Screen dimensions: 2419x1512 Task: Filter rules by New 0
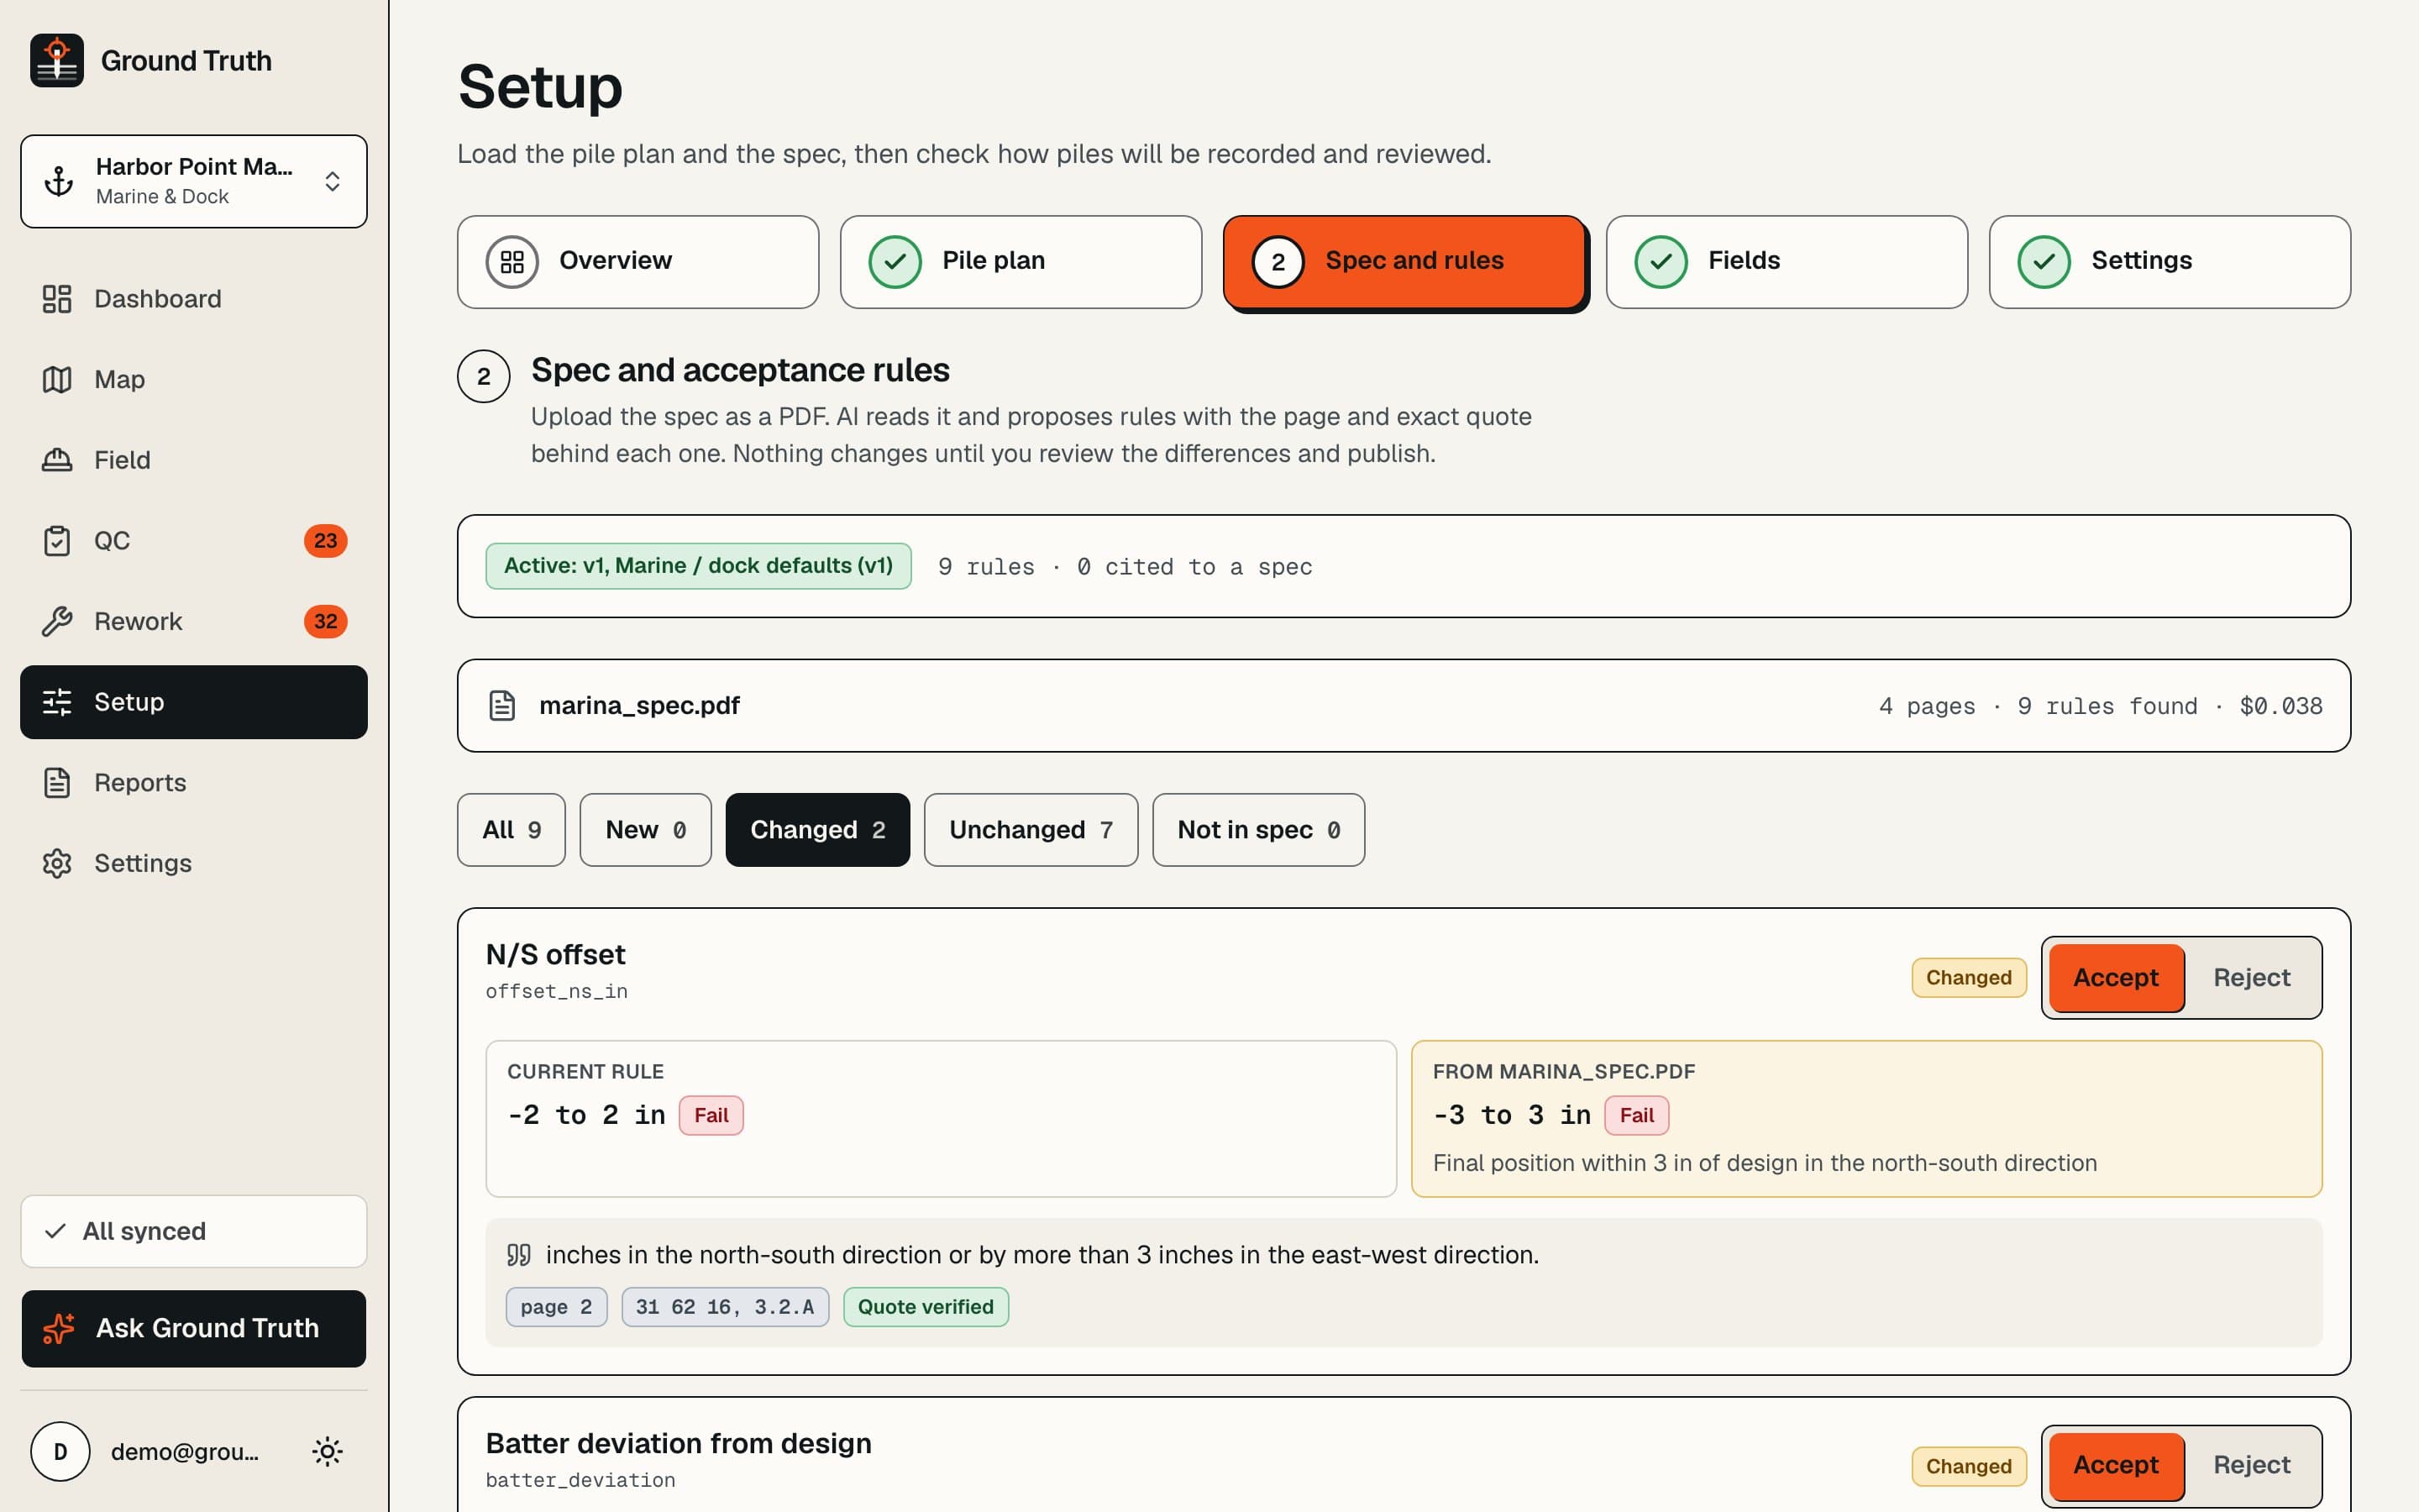pyautogui.click(x=645, y=830)
